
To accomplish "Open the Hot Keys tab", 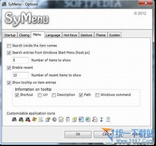I will [x=70, y=35].
